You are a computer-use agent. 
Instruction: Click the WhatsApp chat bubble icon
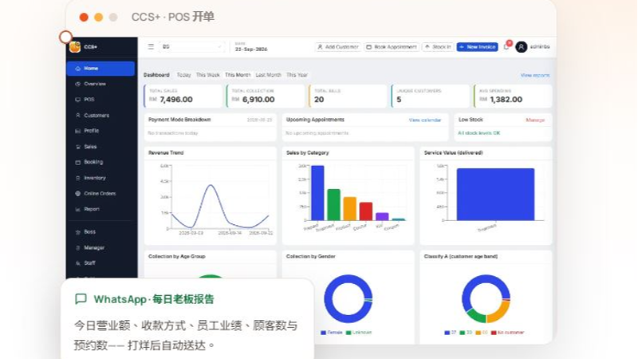point(81,298)
